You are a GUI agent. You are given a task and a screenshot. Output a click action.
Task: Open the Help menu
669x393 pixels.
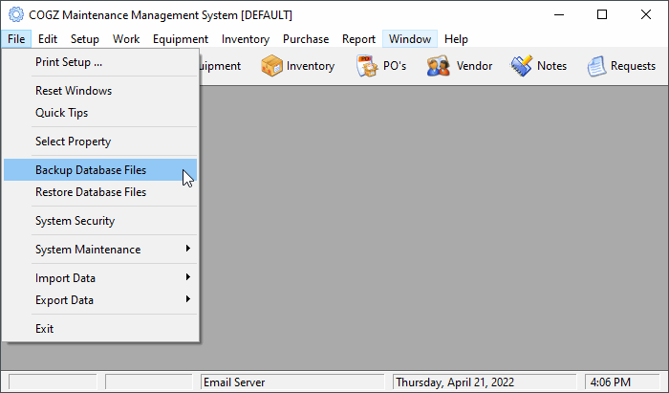point(456,39)
